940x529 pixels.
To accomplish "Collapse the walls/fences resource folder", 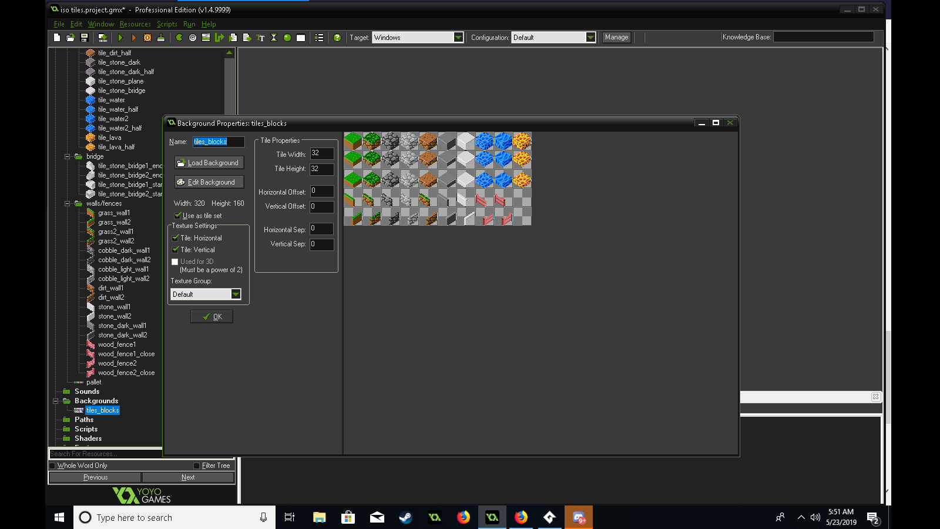I will 69,203.
